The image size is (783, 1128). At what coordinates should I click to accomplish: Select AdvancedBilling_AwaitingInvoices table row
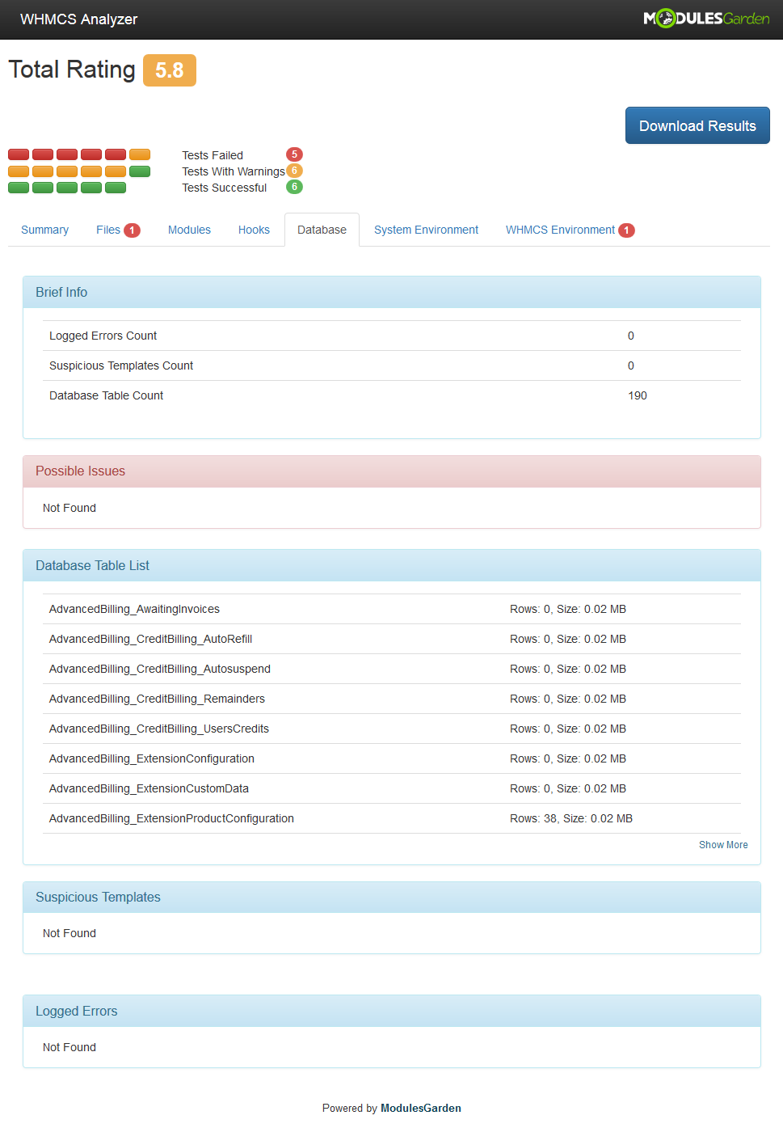click(392, 609)
